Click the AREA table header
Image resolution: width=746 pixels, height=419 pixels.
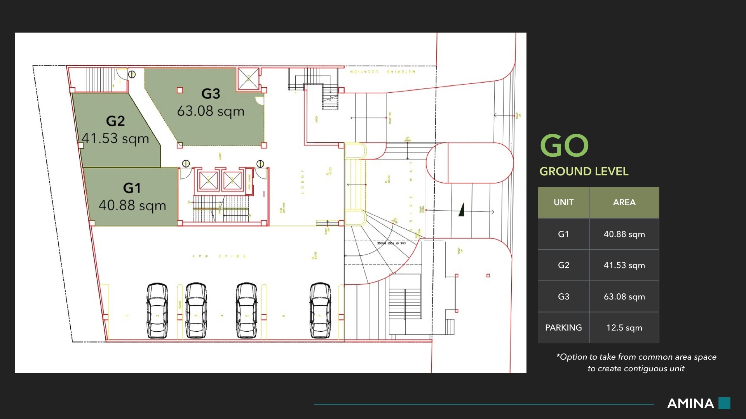pos(624,203)
